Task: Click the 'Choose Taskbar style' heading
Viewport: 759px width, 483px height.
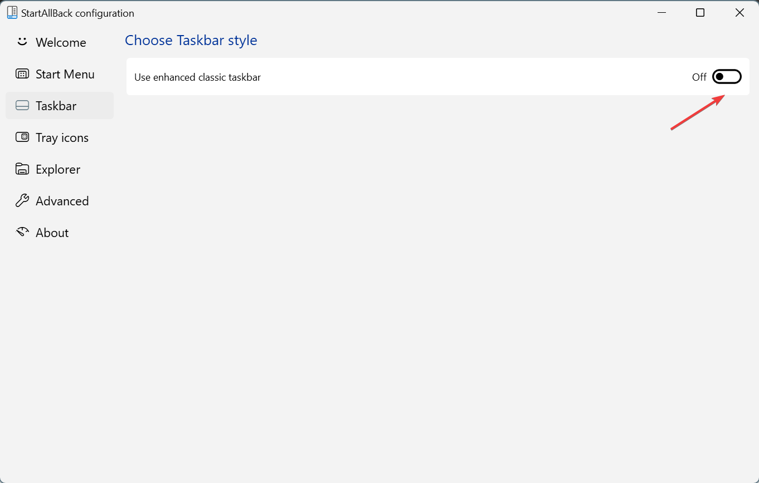Action: tap(191, 41)
